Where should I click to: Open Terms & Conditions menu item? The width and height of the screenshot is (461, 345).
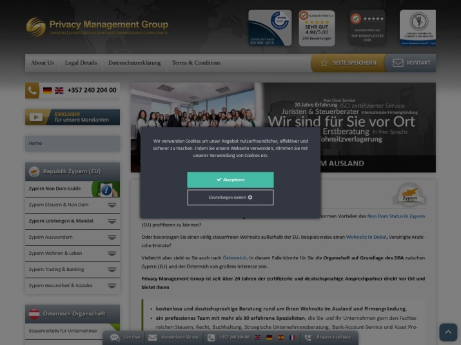pos(196,63)
